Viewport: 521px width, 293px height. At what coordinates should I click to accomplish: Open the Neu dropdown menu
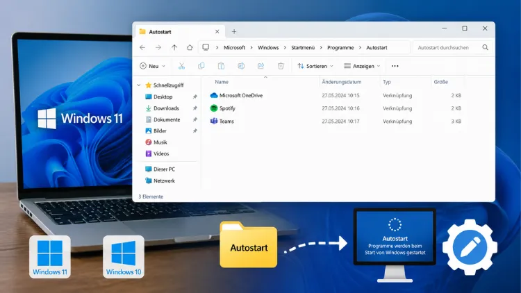point(153,66)
